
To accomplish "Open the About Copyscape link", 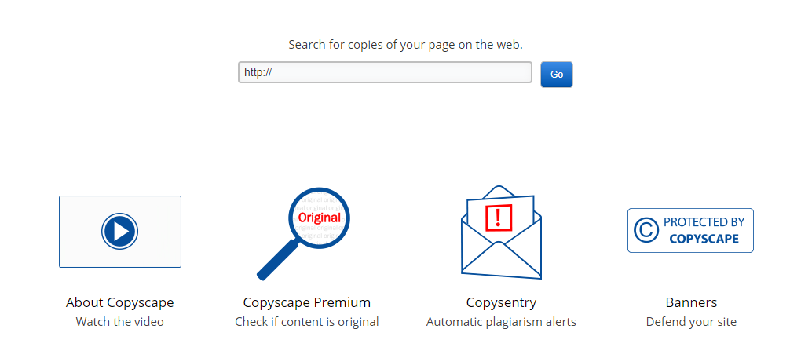I will pos(120,302).
